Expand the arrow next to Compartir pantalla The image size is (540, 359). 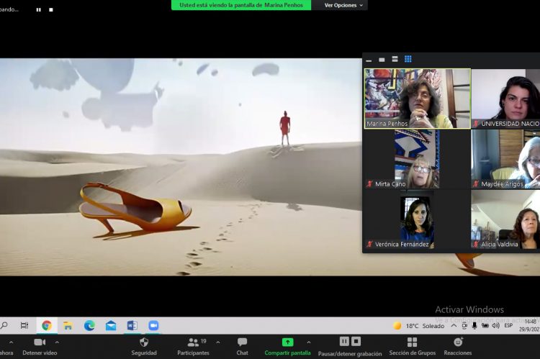[x=309, y=342]
